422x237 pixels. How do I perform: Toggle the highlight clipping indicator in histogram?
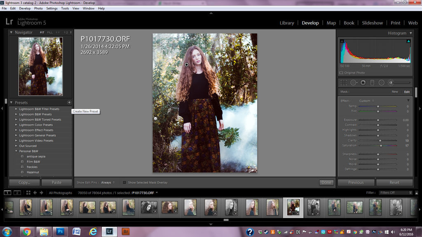click(x=408, y=41)
